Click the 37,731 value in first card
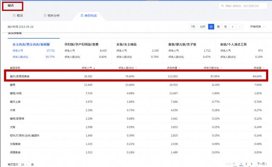The height and width of the screenshot is (167, 272). [51, 51]
